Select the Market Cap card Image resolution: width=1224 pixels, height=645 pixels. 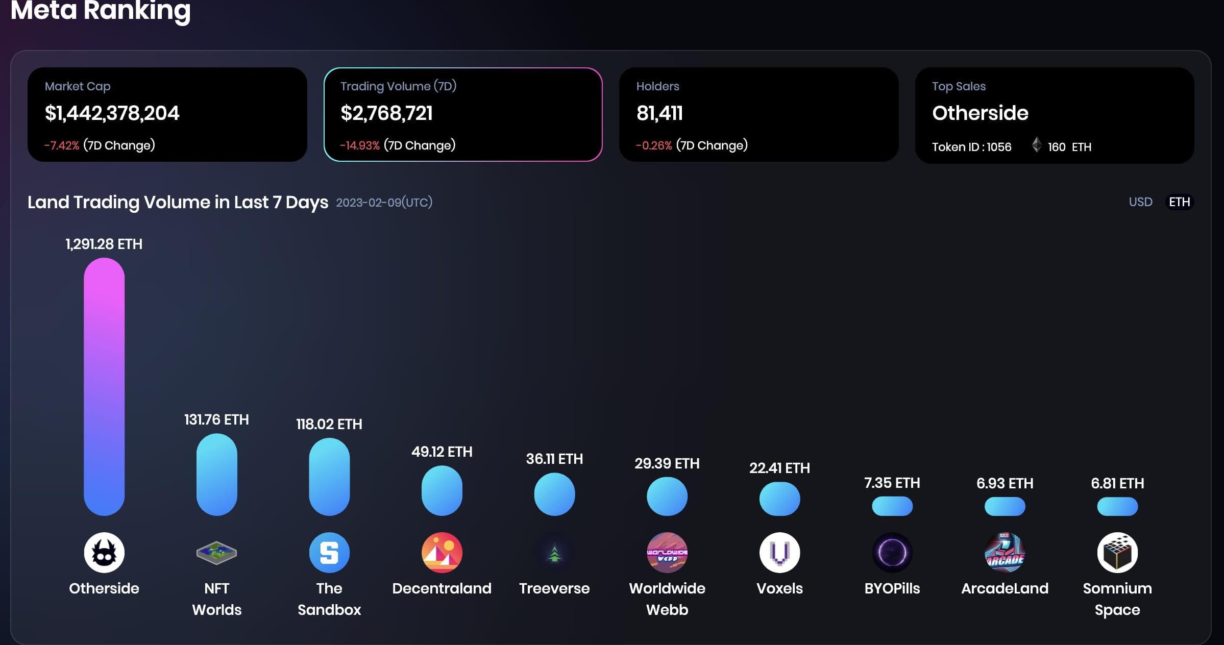pos(167,114)
